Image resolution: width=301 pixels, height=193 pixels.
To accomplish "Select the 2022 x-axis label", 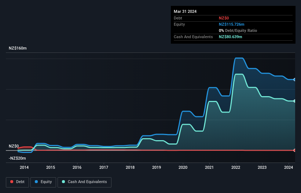I will click(x=236, y=167).
